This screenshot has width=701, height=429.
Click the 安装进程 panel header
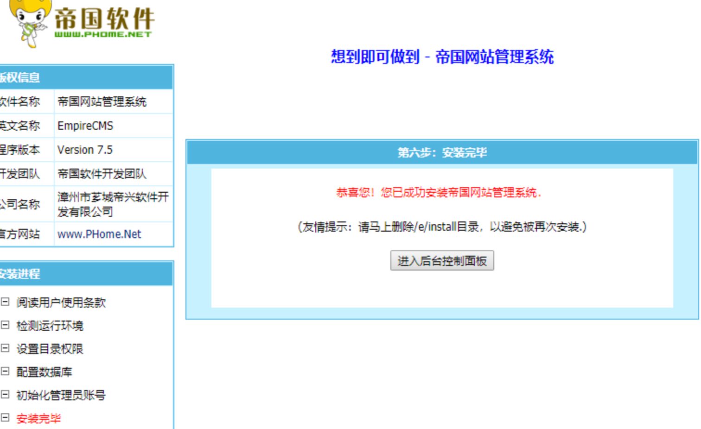(x=86, y=274)
